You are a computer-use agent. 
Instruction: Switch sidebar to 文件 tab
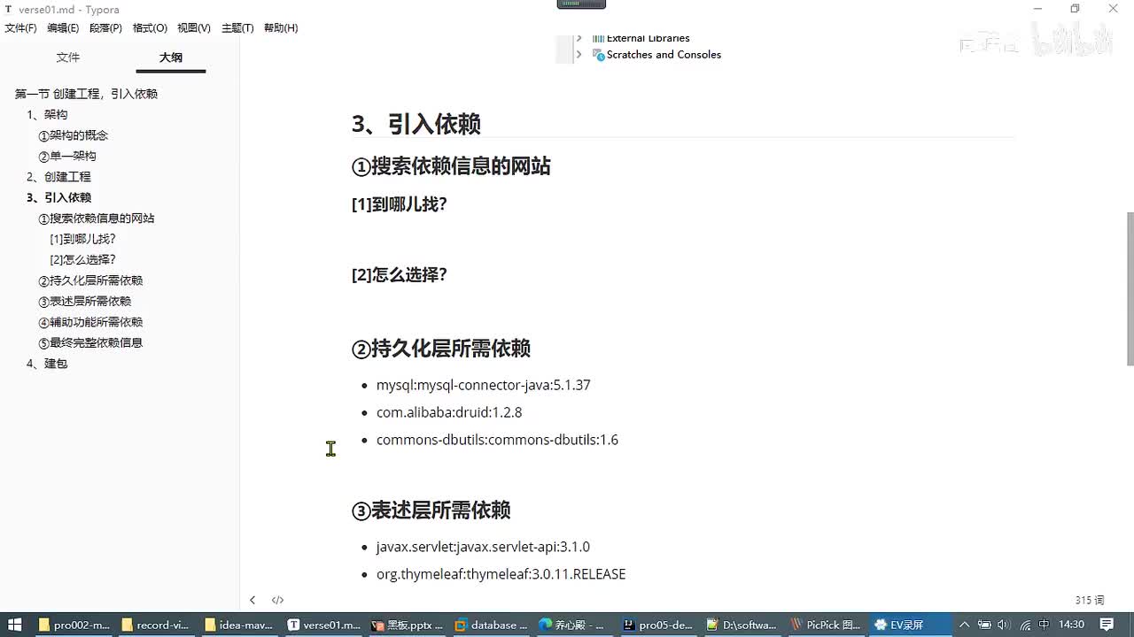68,58
